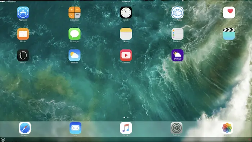Launch the Calculator app

pyautogui.click(x=75, y=13)
